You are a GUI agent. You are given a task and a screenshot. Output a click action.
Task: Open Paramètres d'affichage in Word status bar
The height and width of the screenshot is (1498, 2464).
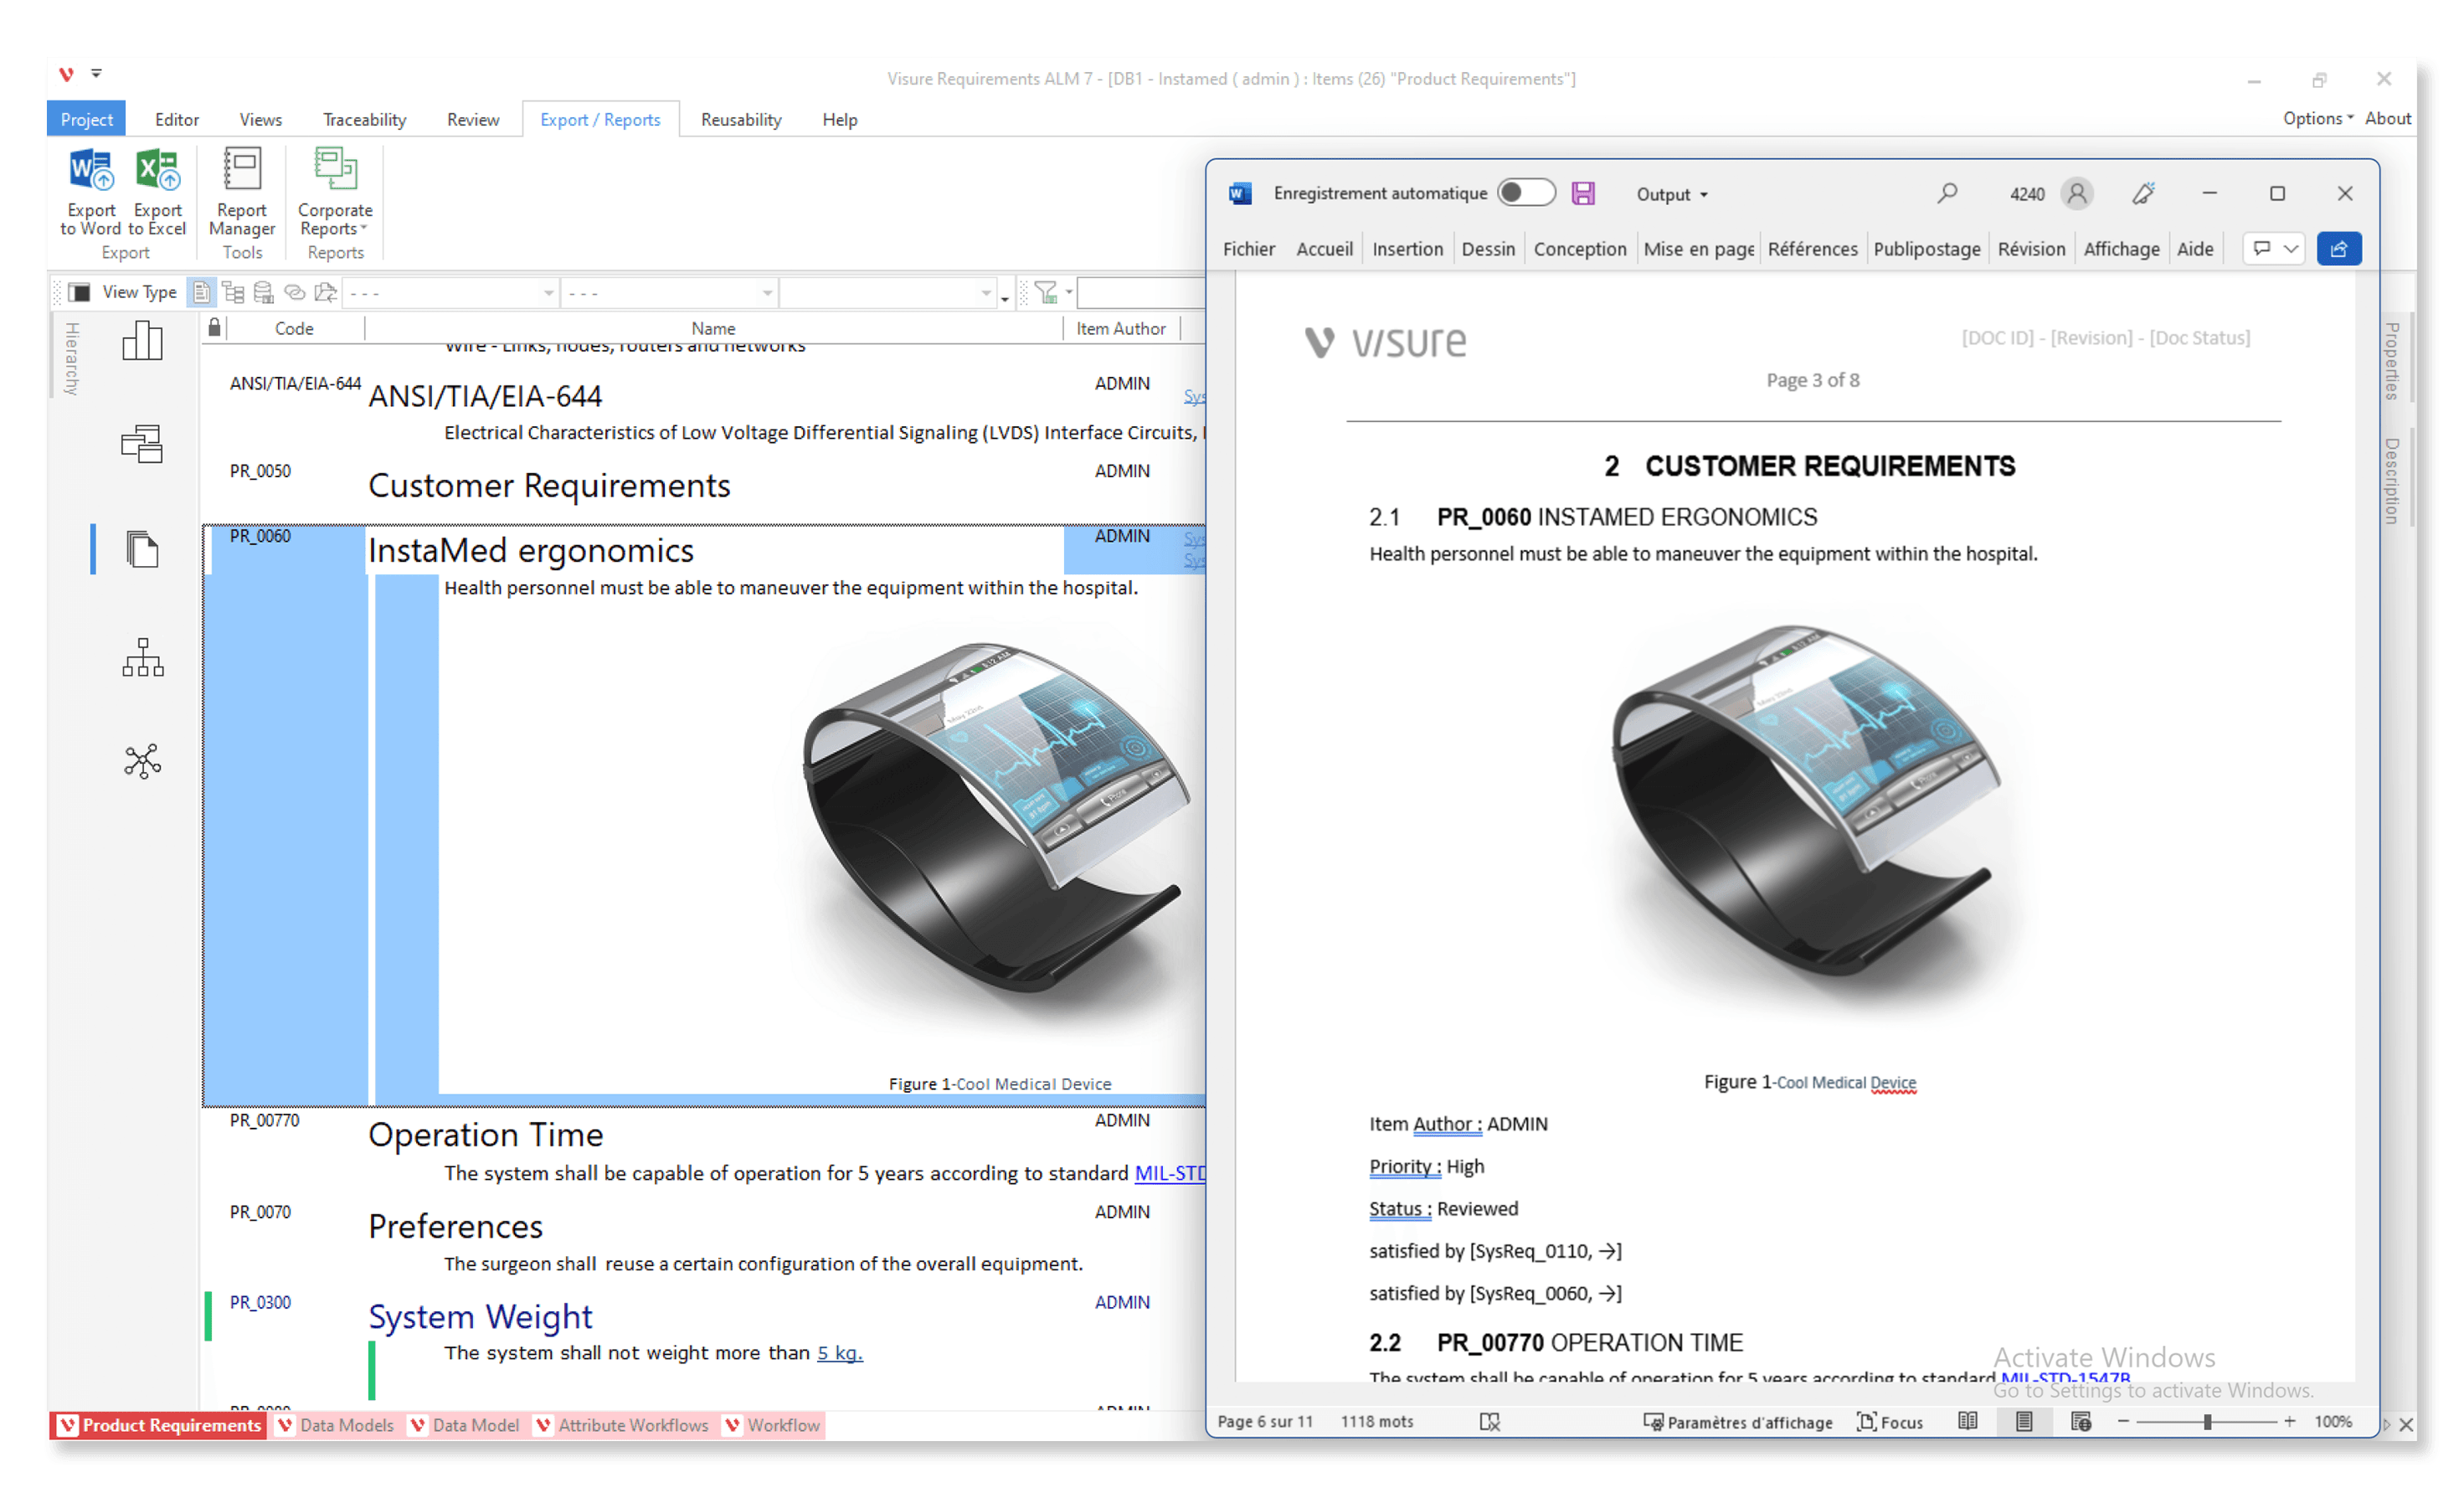(x=1738, y=1422)
